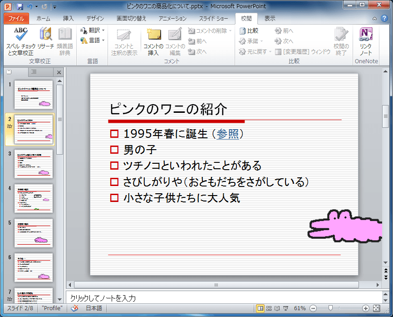Start Slide Show from status bar
Viewport: 393px width, 317px height.
[x=285, y=308]
